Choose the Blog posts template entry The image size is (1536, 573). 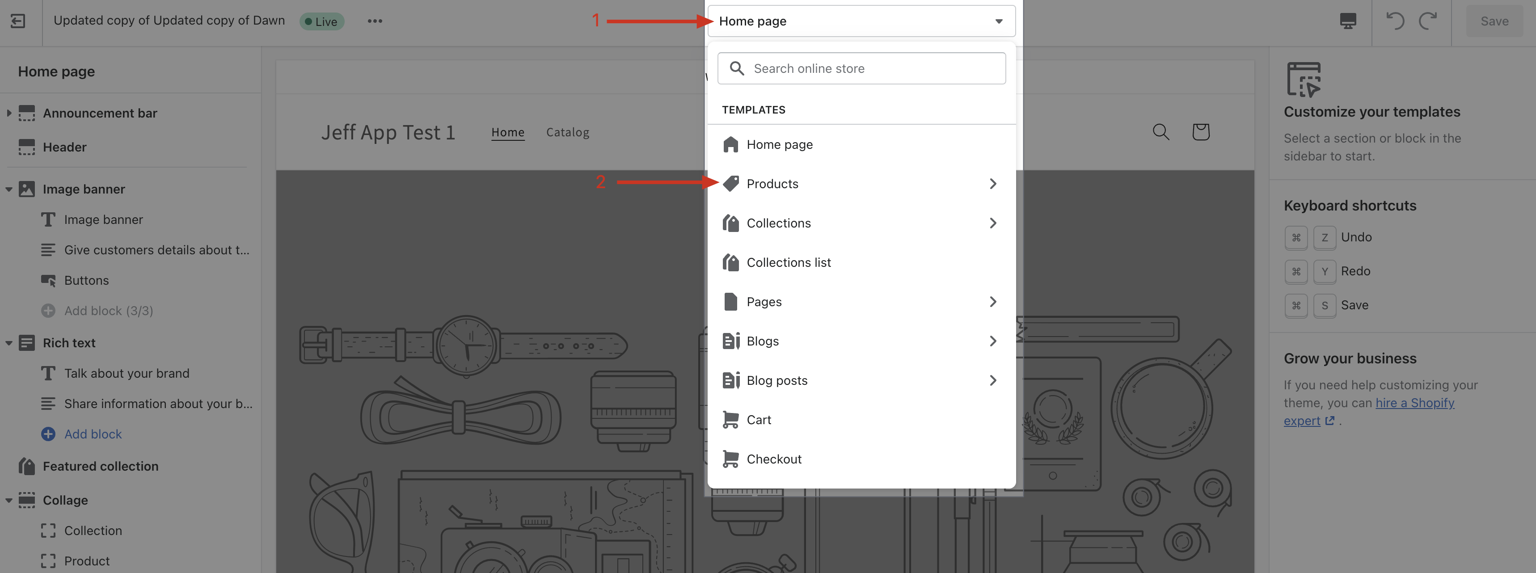(x=861, y=380)
